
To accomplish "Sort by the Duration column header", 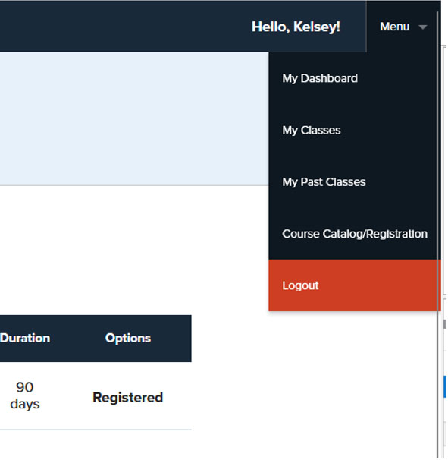I will [x=25, y=339].
